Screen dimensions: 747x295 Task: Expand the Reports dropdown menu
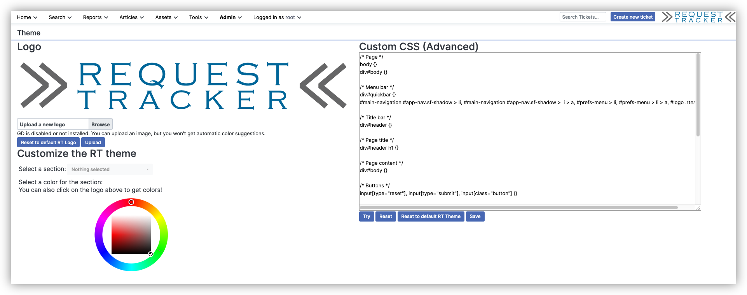(95, 17)
